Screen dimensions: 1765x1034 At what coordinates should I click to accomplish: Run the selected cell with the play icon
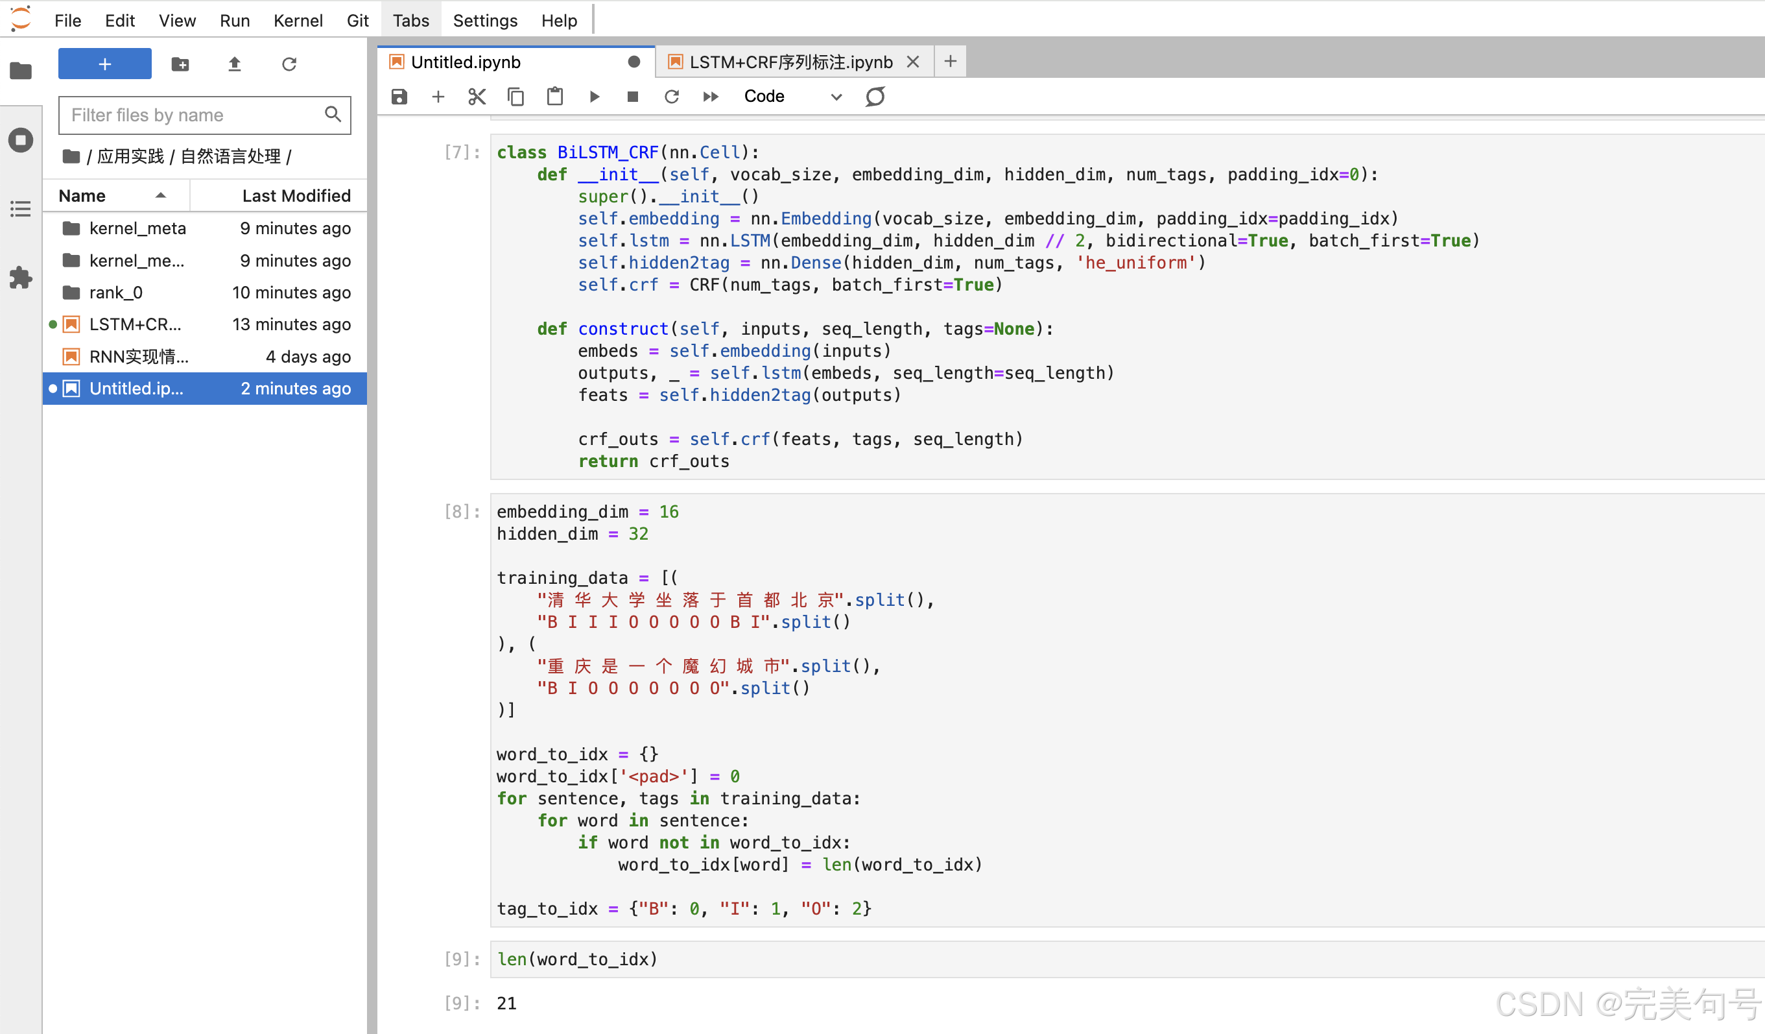pos(594,97)
